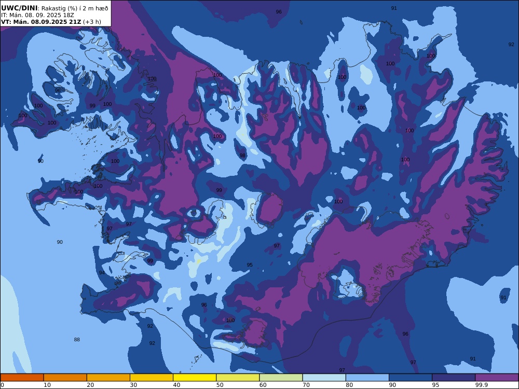The height and width of the screenshot is (389, 519).
Task: Select the 'IT: Mán. 08. 09. 2025 18Z' line
Action: (37, 15)
